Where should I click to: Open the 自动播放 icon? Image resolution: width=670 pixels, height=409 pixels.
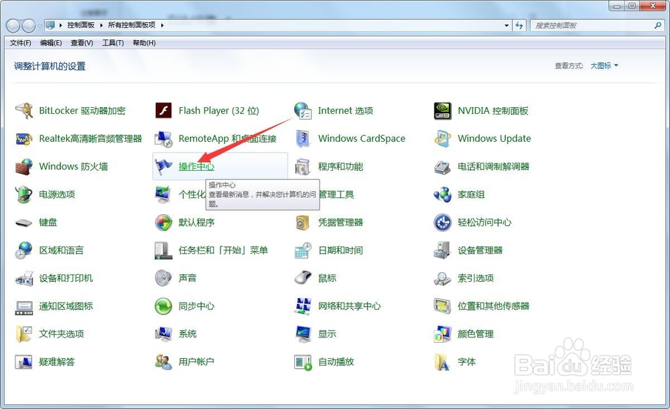click(303, 362)
